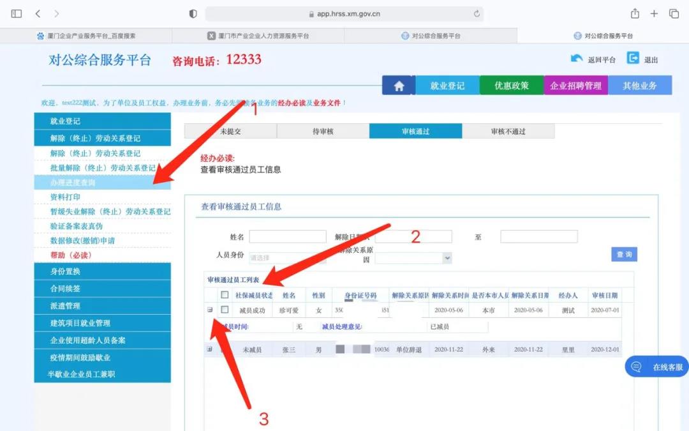Tick the checkbox for the 珍可爱 row

(225, 310)
